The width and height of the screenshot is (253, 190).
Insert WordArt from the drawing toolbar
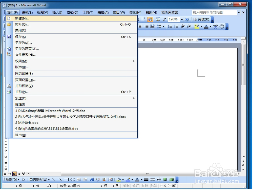click(92, 180)
